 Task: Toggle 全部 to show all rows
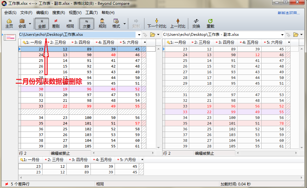(x=41, y=24)
